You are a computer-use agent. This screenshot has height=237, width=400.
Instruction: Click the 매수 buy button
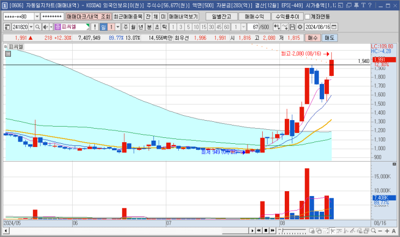[312, 38]
